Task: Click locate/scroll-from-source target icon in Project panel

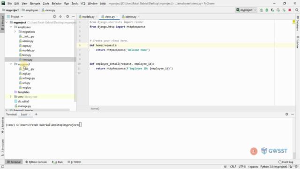Action: tap(55, 17)
